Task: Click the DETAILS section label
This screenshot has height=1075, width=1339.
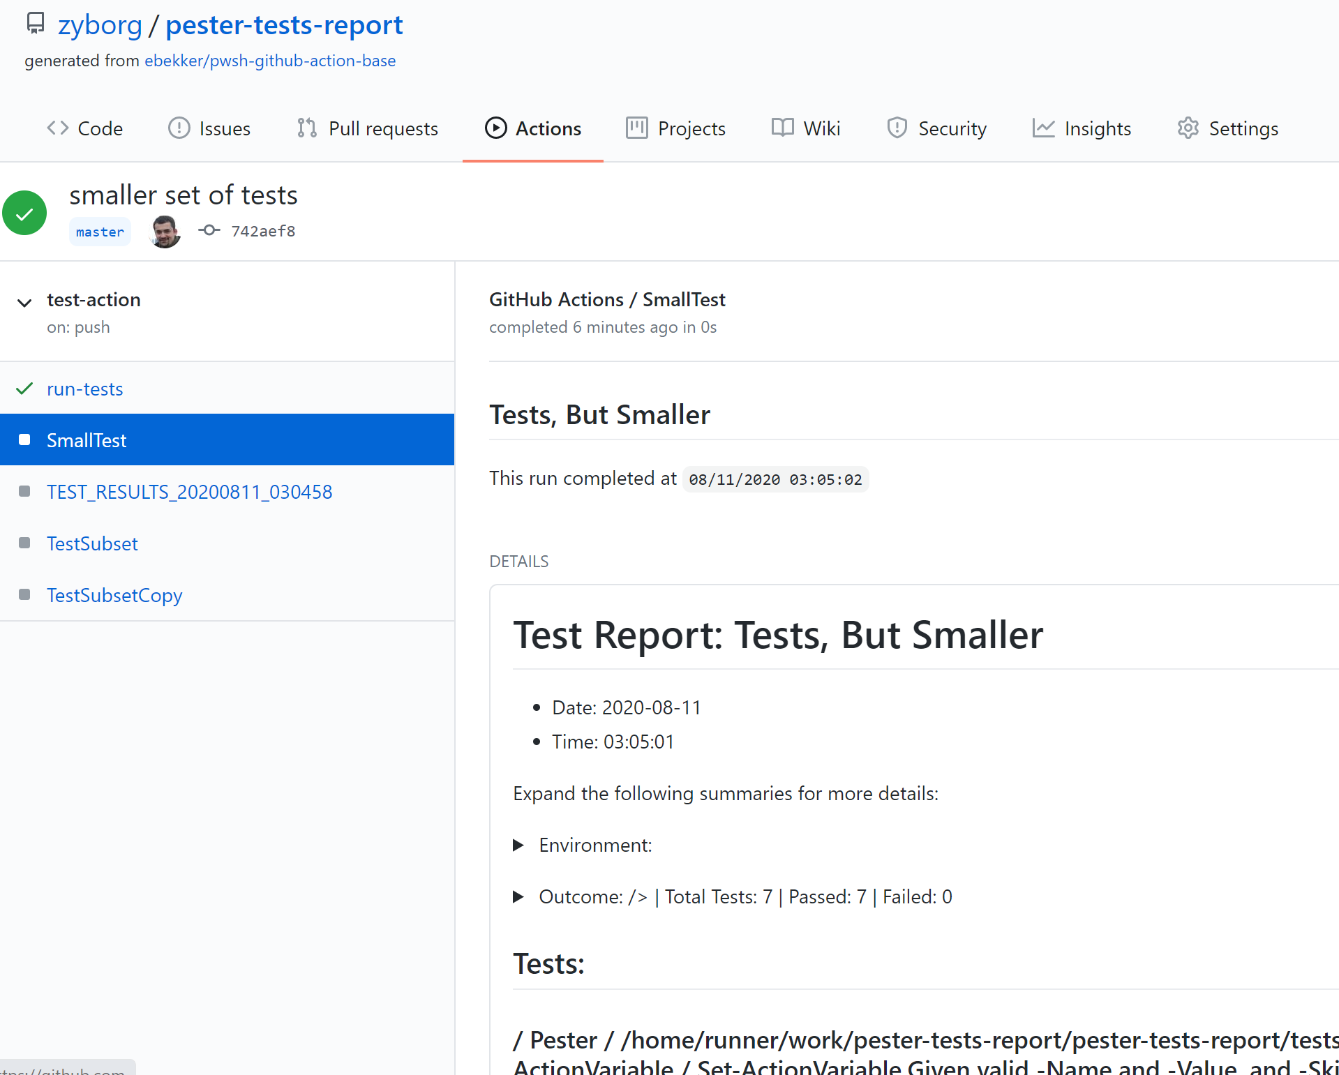Action: [x=518, y=562]
